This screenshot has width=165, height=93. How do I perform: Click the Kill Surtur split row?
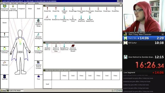click(144, 43)
